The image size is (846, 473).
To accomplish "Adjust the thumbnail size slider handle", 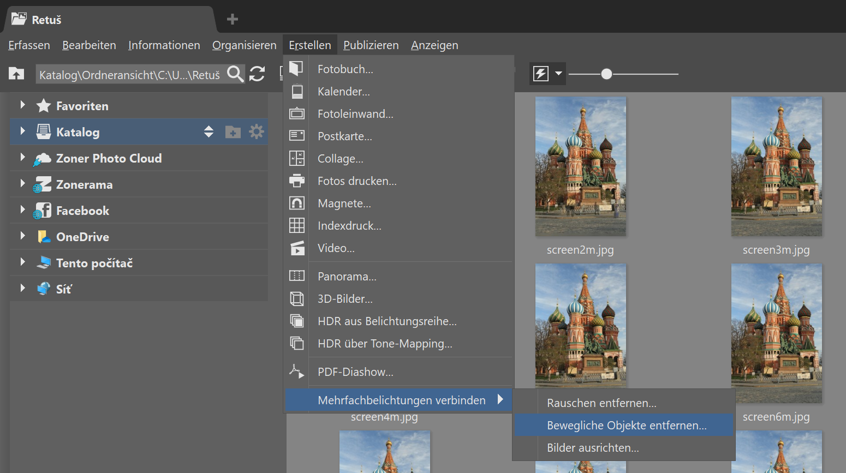I will [x=606, y=74].
